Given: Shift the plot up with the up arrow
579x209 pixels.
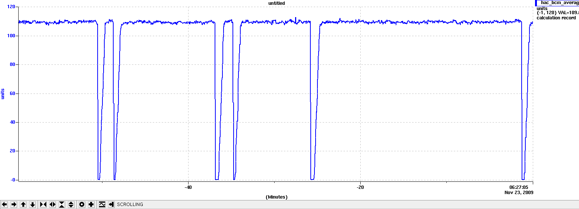Looking at the screenshot, I should pyautogui.click(x=23, y=205).
